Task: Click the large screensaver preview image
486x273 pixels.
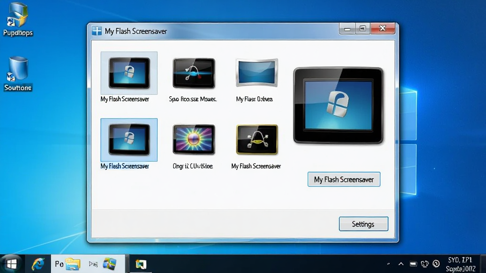Action: point(338,106)
